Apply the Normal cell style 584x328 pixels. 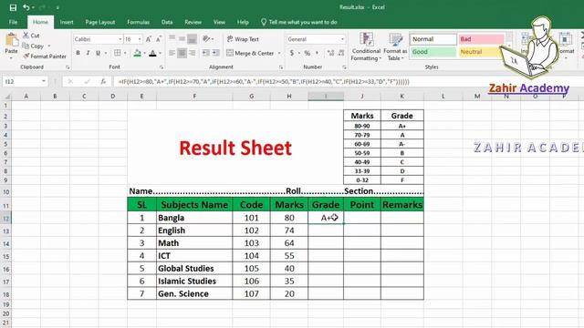(x=433, y=39)
